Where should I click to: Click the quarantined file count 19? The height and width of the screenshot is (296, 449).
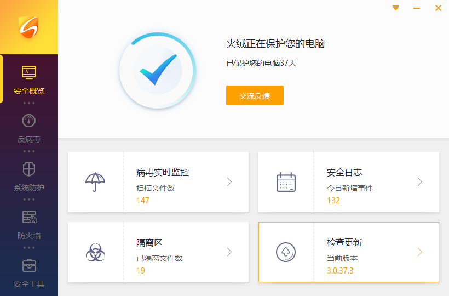point(141,271)
